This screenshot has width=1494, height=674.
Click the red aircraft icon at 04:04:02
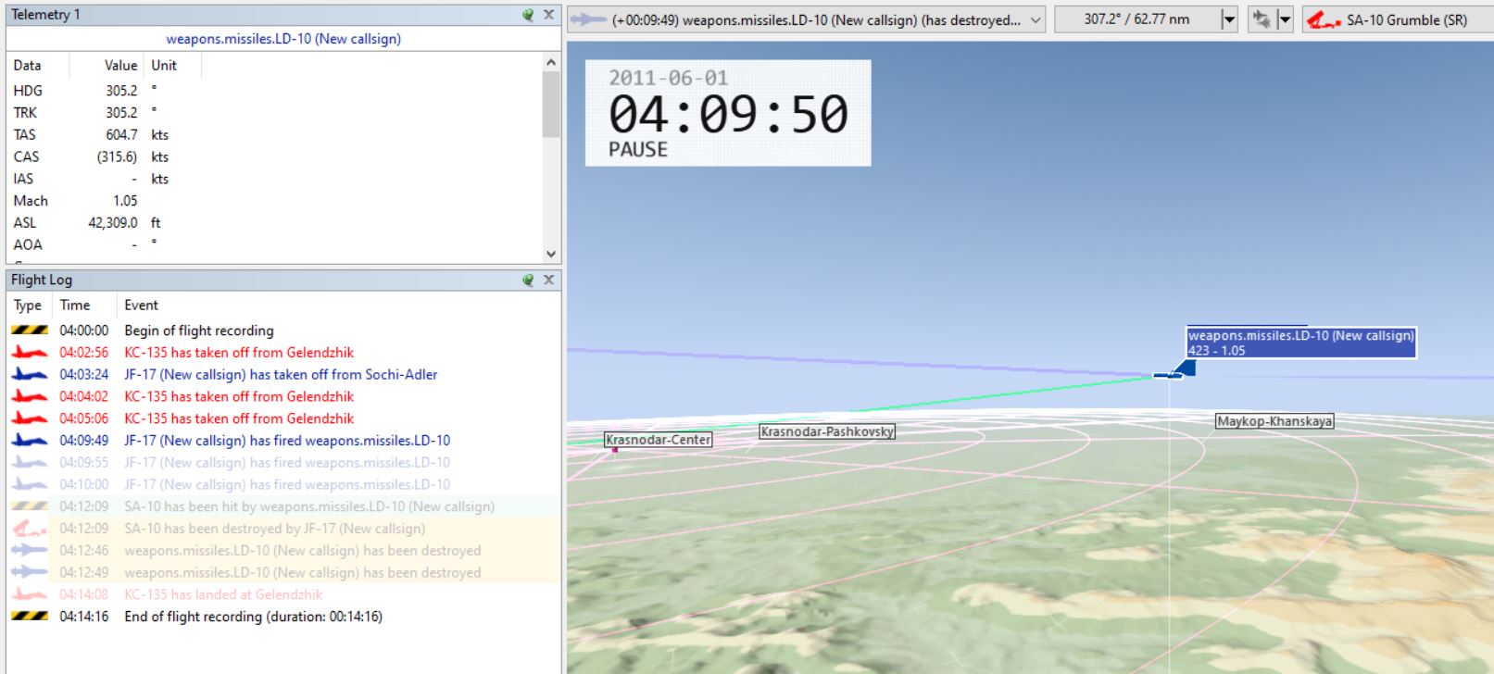pyautogui.click(x=30, y=396)
